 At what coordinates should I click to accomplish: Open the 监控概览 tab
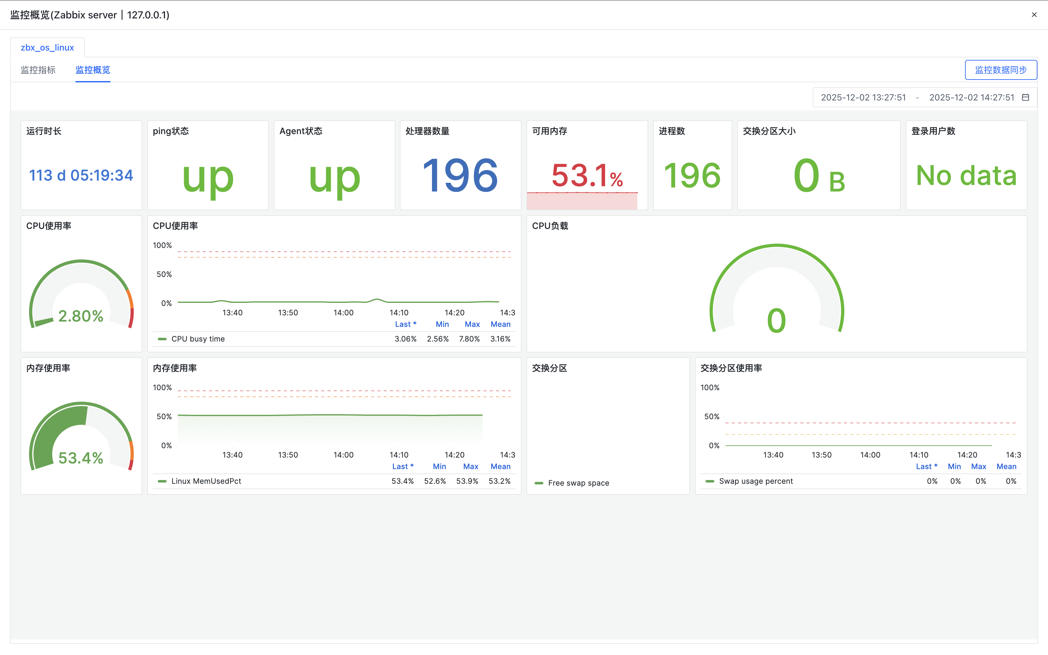pyautogui.click(x=93, y=70)
